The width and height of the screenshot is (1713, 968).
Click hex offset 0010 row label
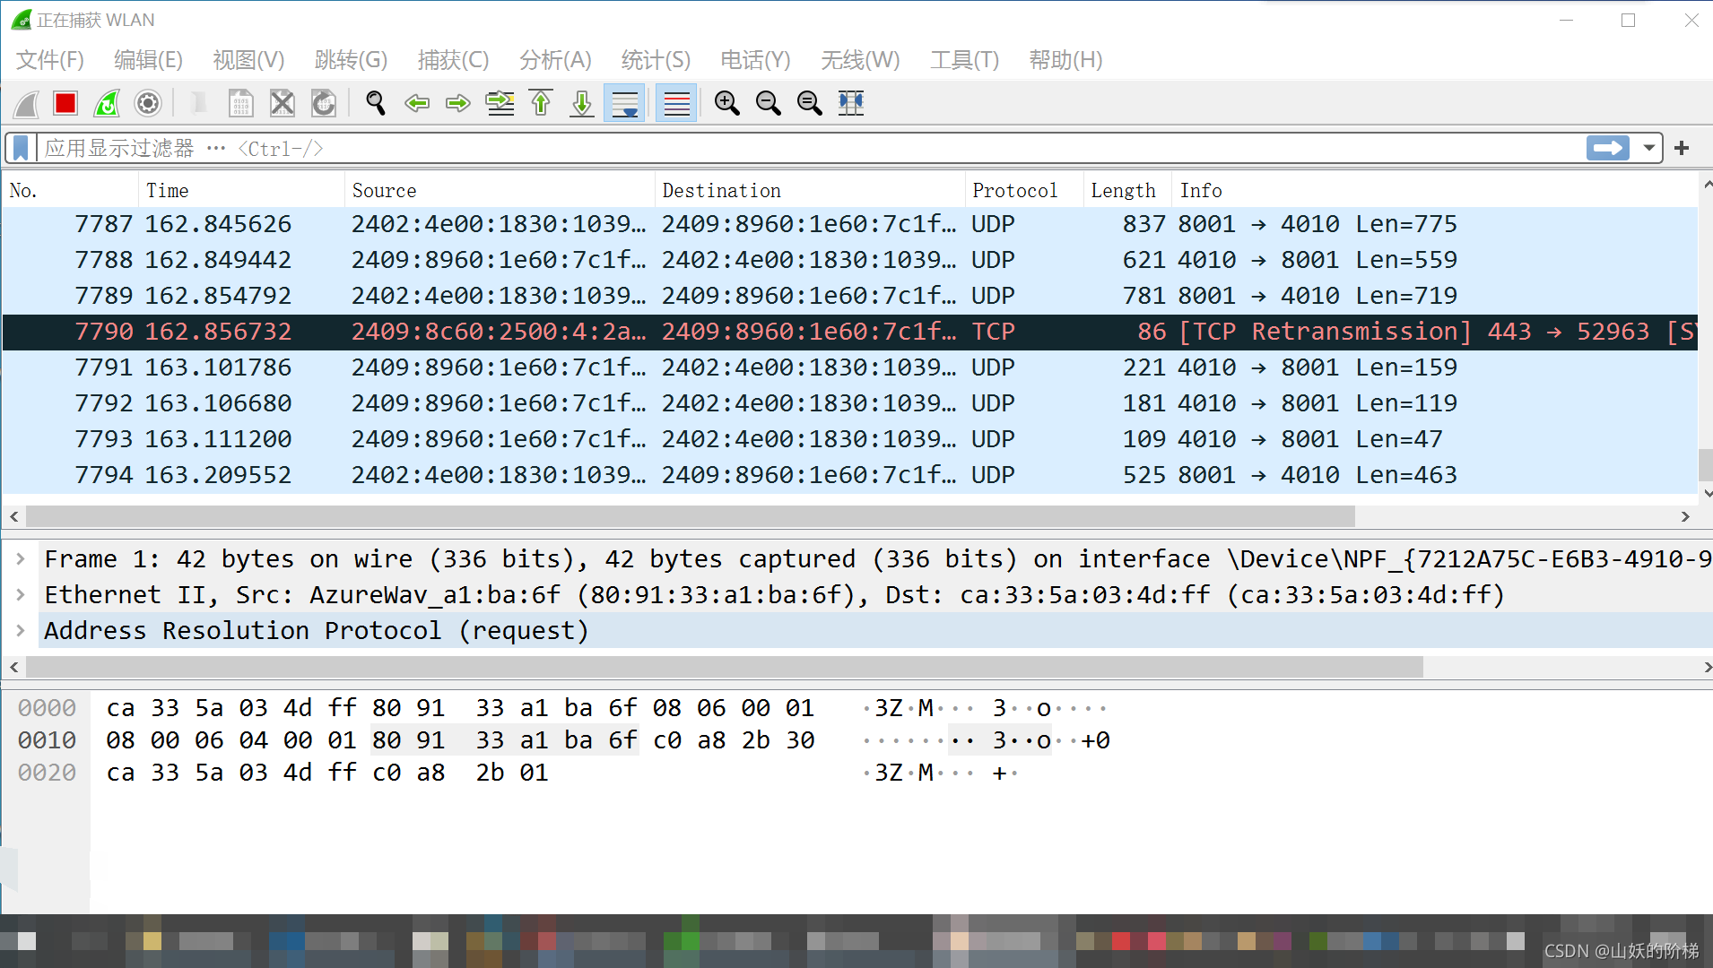pos(48,740)
